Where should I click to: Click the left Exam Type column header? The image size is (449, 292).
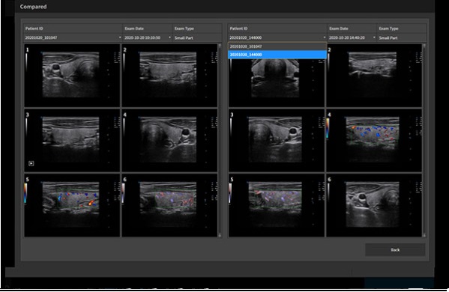pyautogui.click(x=197, y=28)
